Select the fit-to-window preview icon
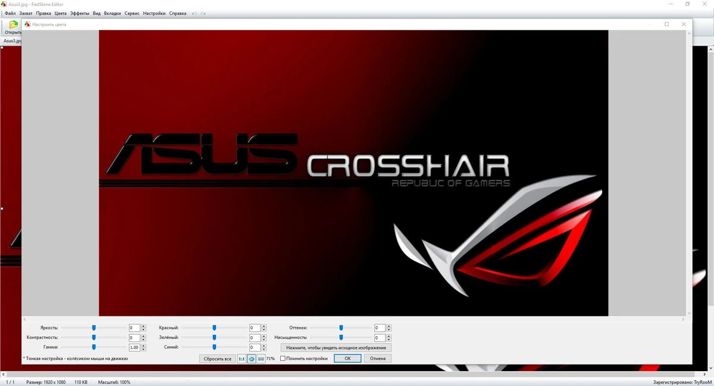Screen dimensions: 714x386 (251, 359)
